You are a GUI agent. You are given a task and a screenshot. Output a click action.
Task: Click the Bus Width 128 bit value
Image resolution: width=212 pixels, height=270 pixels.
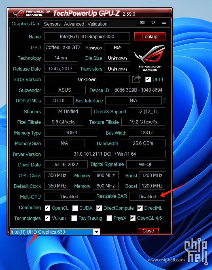click(x=147, y=133)
